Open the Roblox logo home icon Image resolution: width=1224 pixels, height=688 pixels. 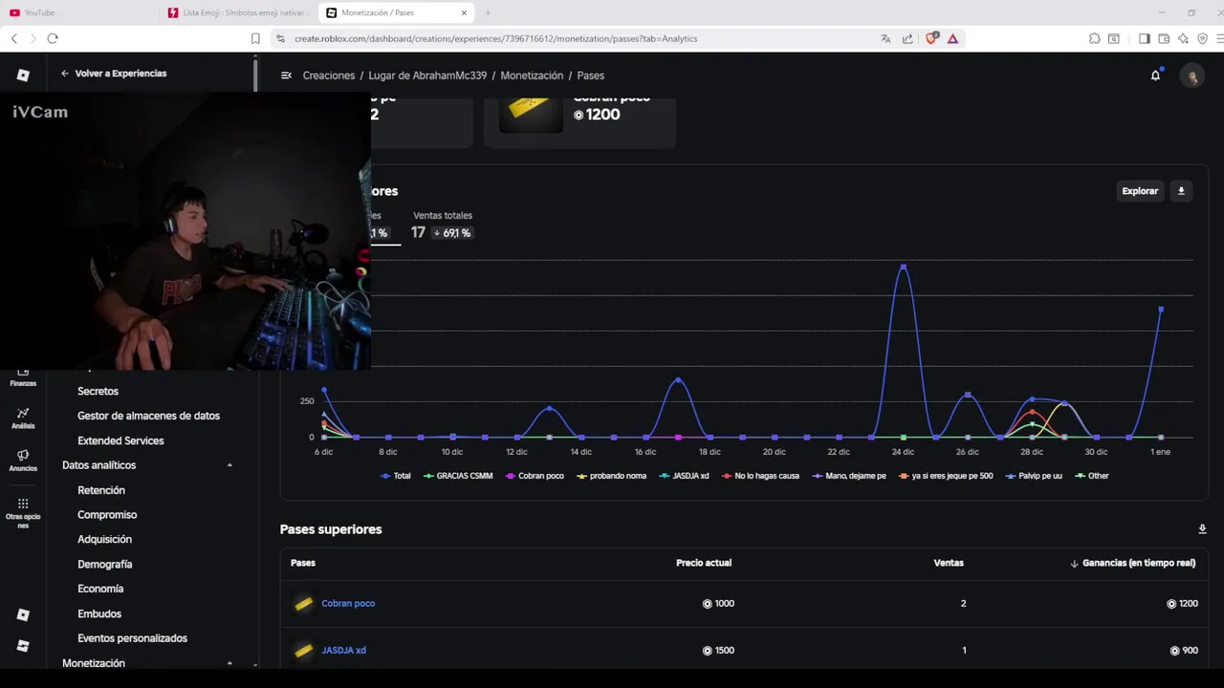[x=23, y=75]
